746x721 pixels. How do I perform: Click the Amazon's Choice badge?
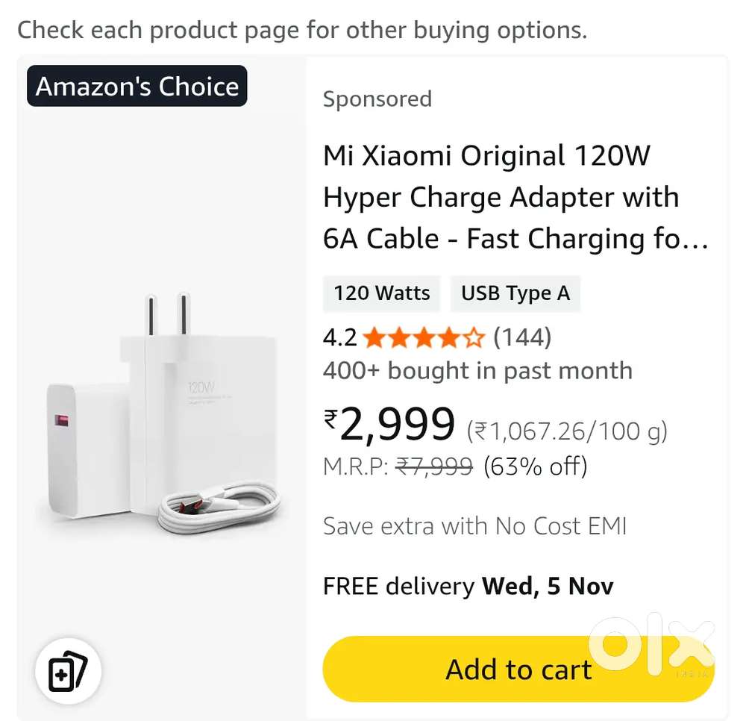pos(137,86)
